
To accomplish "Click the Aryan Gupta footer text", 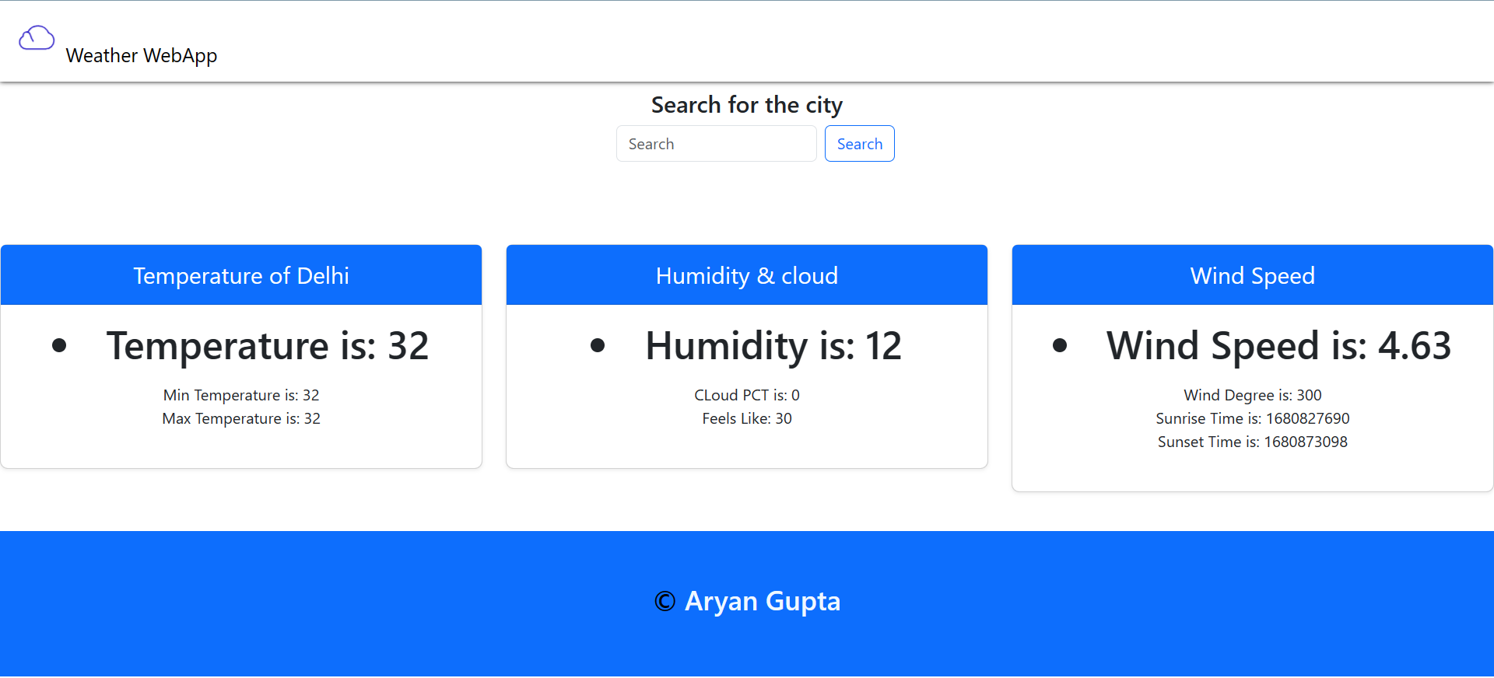I will click(x=763, y=600).
